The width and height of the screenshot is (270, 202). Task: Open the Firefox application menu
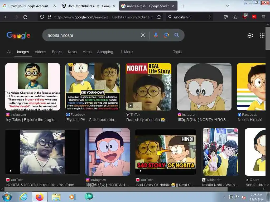tap(264, 17)
